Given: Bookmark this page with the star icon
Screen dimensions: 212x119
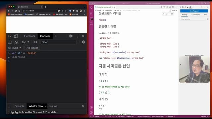Looking at the screenshot, I should click(66, 11).
